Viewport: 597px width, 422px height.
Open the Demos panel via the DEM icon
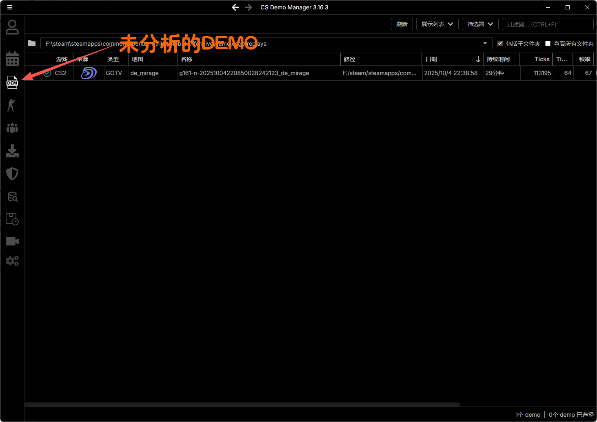(x=12, y=82)
